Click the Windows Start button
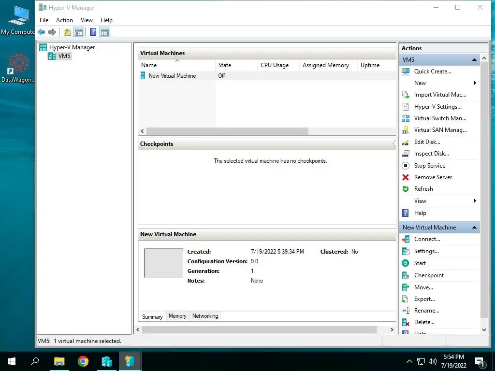Viewport: 495px width, 371px height. coord(12,361)
